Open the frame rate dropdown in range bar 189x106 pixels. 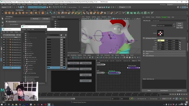[x=167, y=99]
